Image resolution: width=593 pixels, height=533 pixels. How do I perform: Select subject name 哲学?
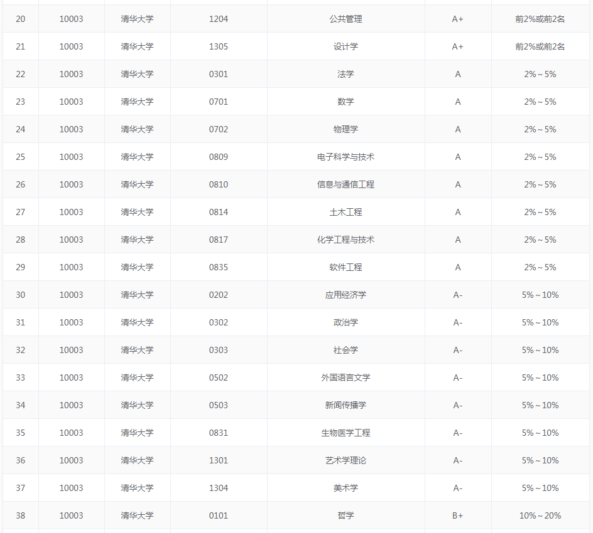pyautogui.click(x=345, y=515)
